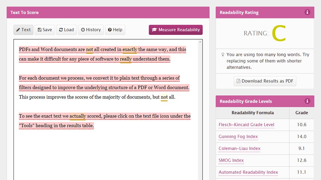Click the Text To Score panel title
Screen dimensions: 321x180
24,13
